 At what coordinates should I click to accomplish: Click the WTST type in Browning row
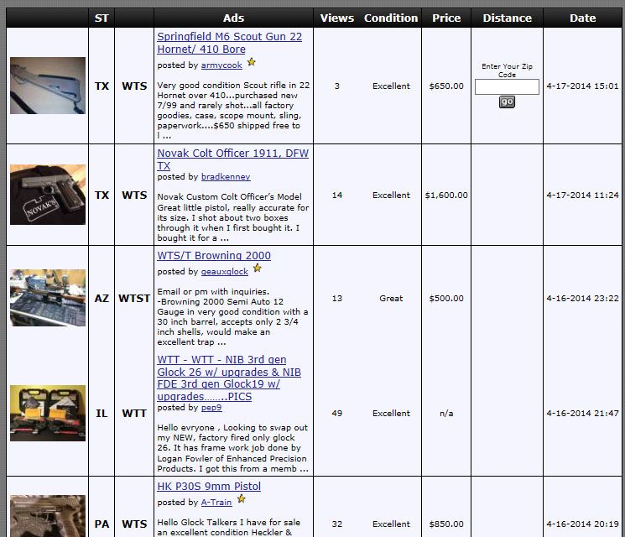134,299
